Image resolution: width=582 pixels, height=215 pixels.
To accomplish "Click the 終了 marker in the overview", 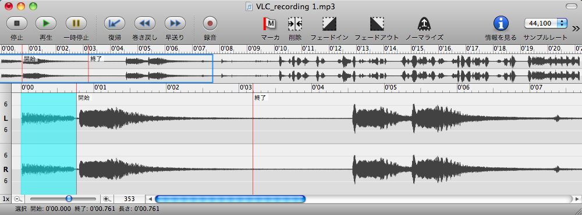I will pyautogui.click(x=96, y=59).
